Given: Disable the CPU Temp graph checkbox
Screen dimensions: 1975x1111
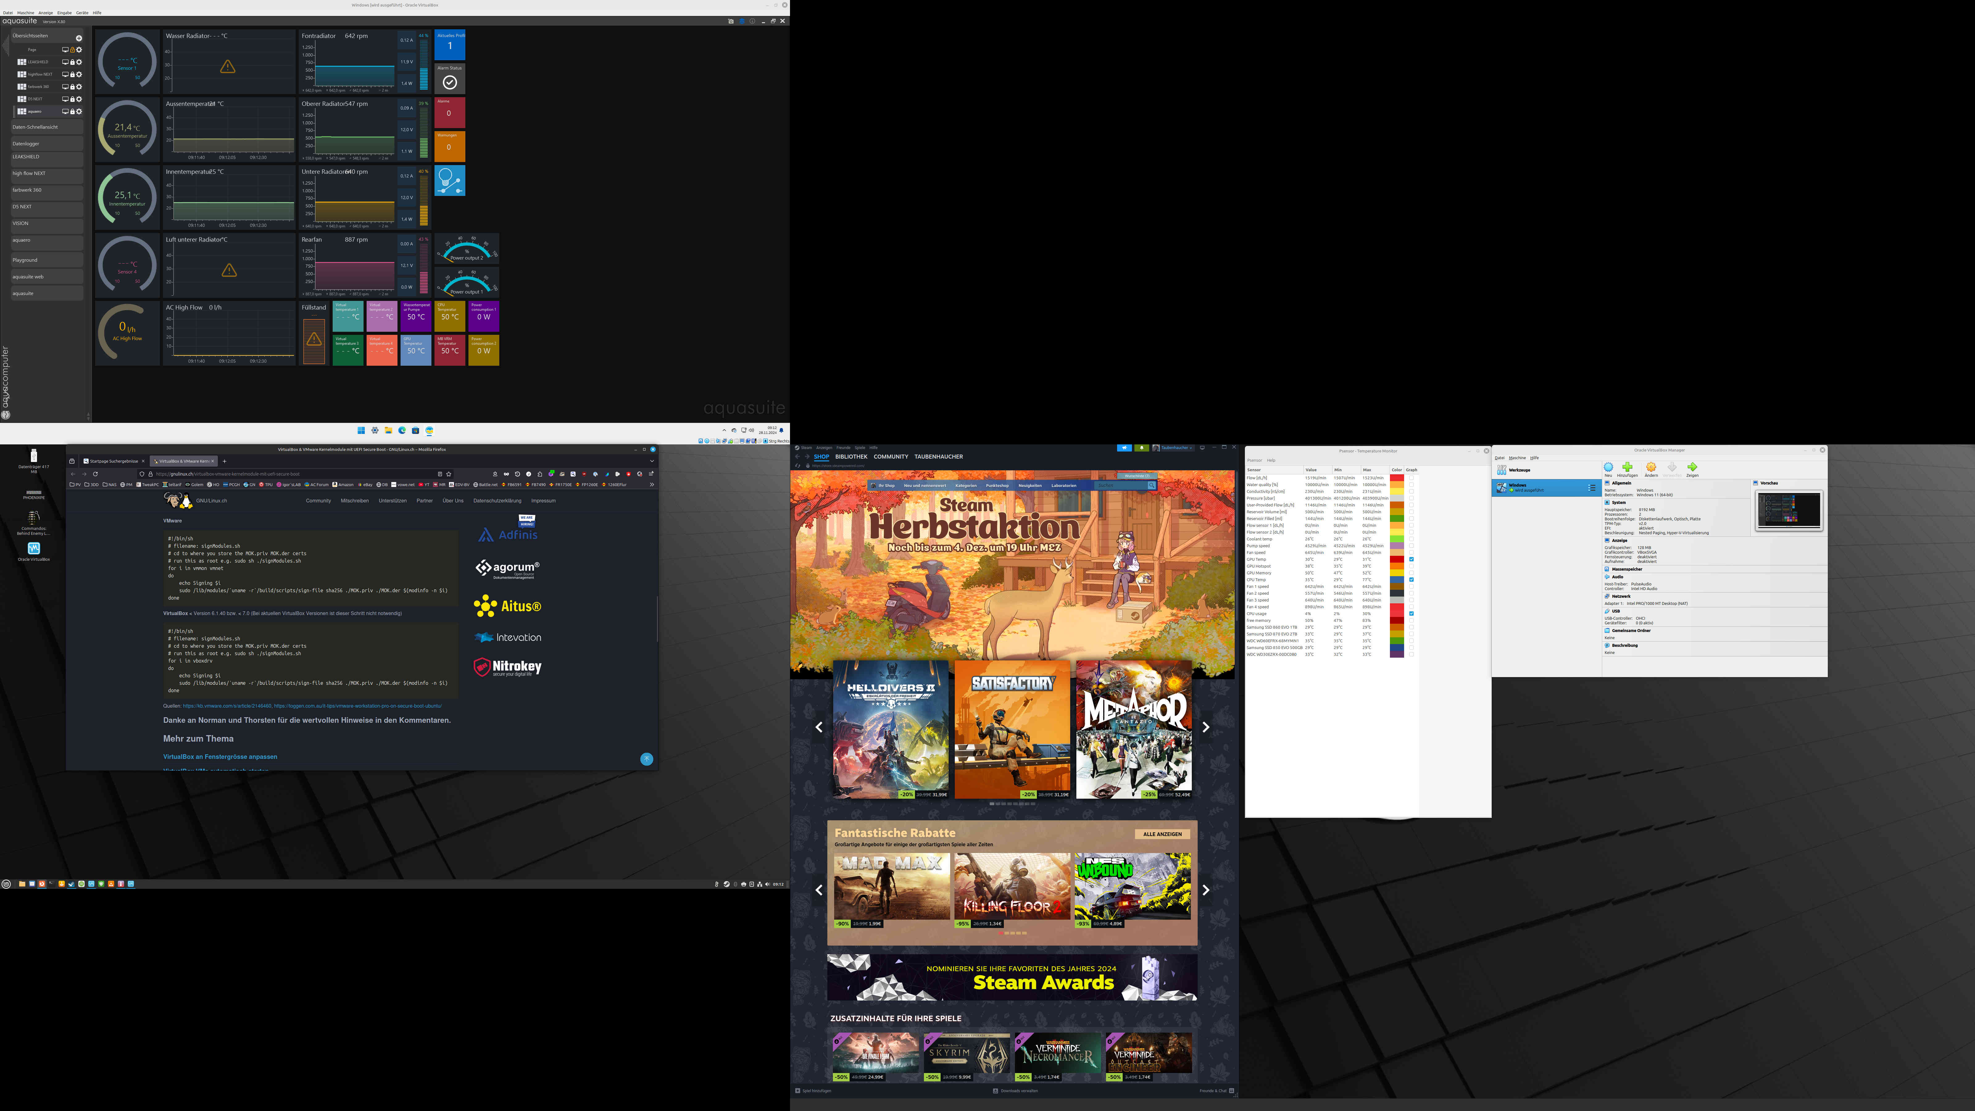Looking at the screenshot, I should pos(1412,580).
